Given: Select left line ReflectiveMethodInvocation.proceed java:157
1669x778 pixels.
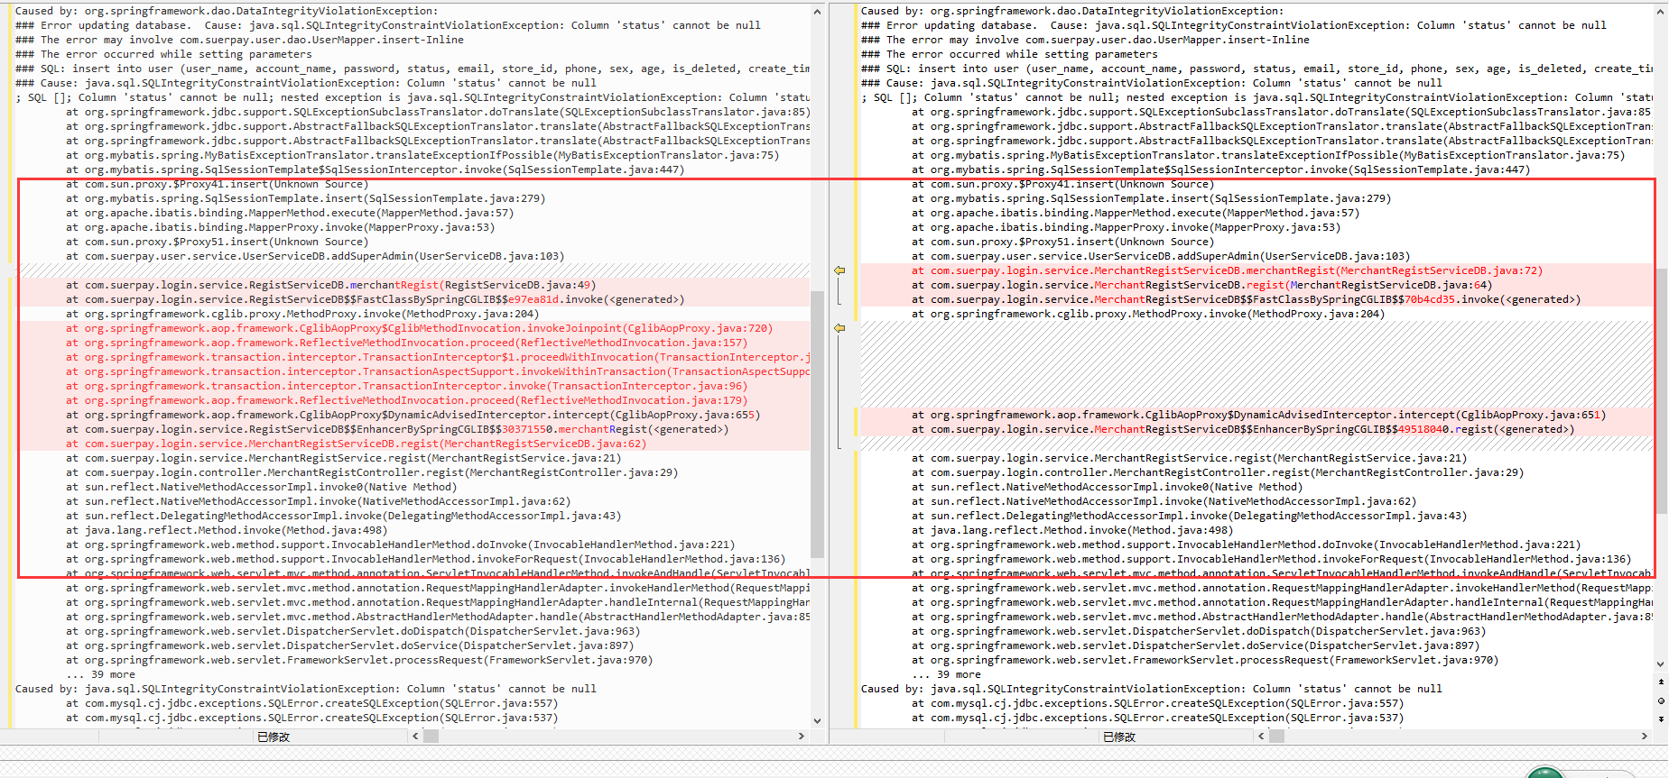Looking at the screenshot, I should click(x=406, y=343).
